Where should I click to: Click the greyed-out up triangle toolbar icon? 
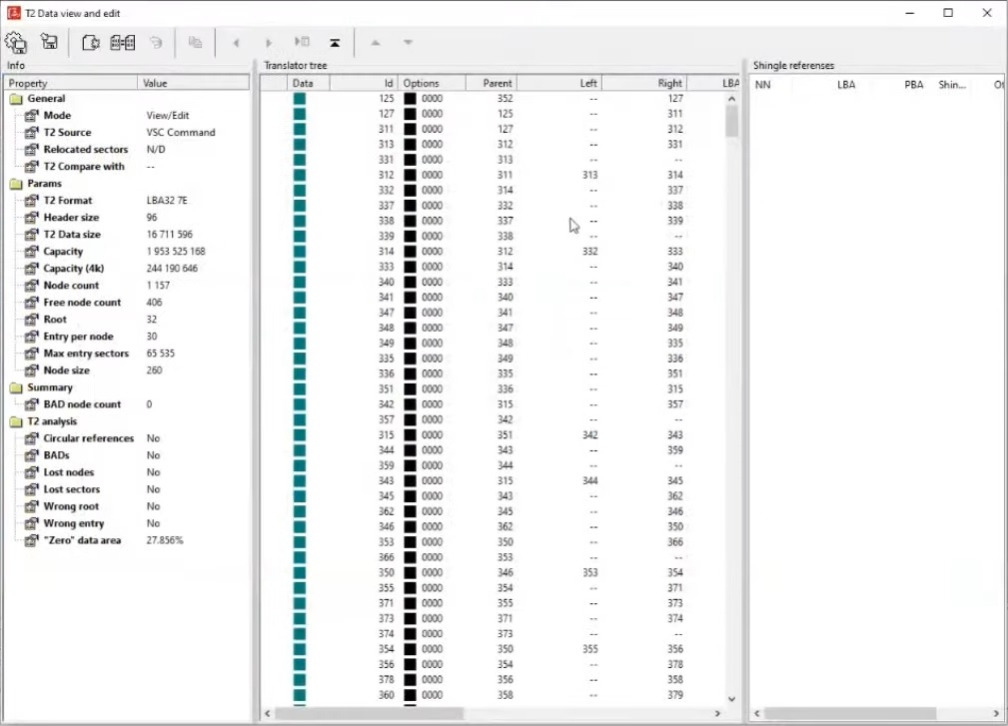pyautogui.click(x=376, y=42)
